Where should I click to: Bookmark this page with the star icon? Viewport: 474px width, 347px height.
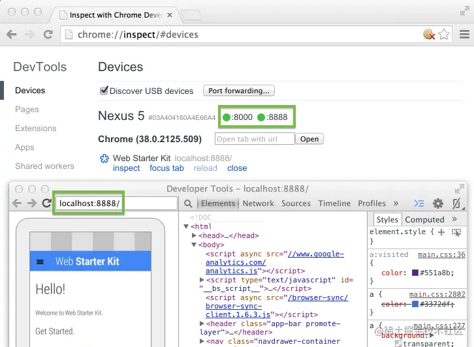pyautogui.click(x=444, y=34)
